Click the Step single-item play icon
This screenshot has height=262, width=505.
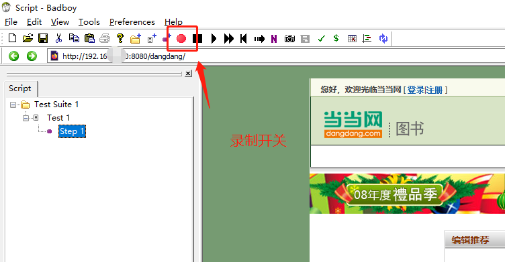259,39
